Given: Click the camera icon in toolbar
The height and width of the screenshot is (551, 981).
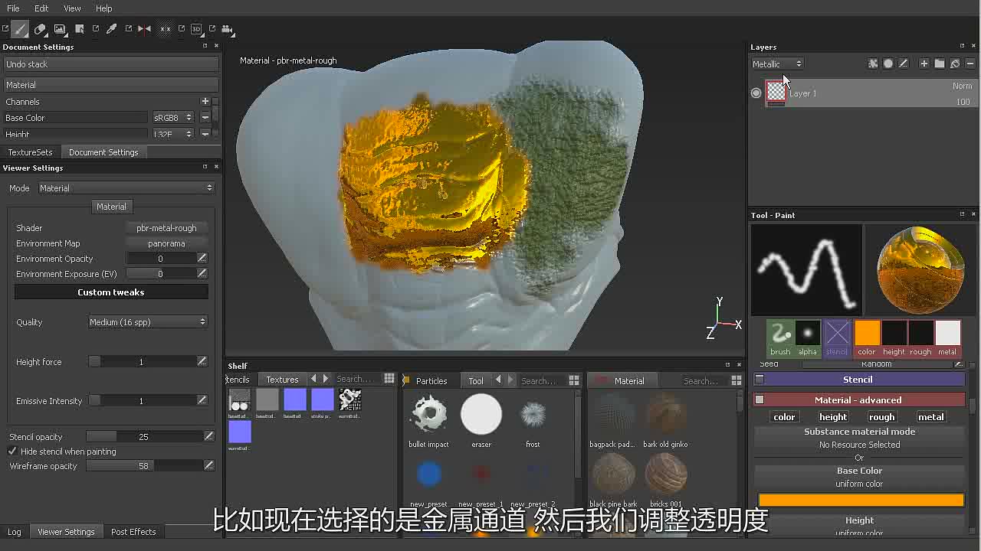Looking at the screenshot, I should point(228,29).
